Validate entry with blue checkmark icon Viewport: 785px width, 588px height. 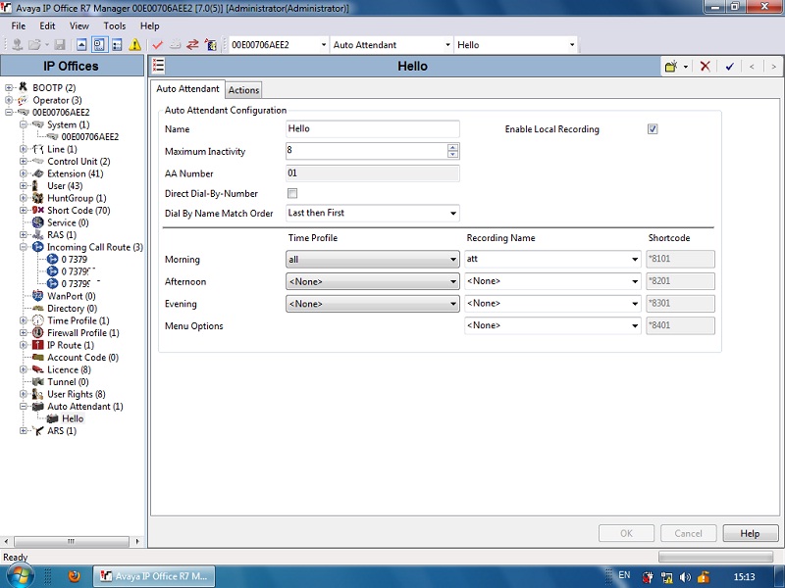729,66
